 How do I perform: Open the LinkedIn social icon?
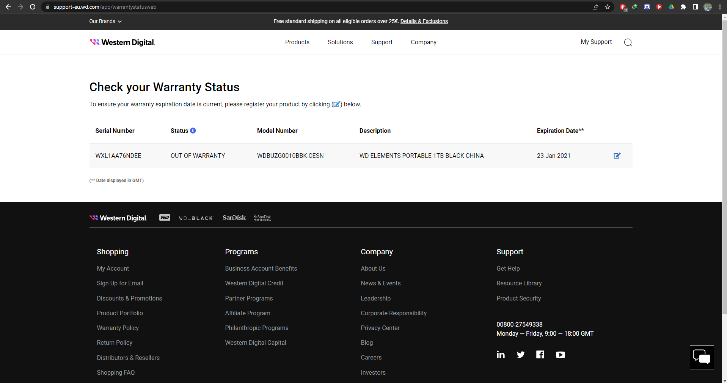(501, 355)
